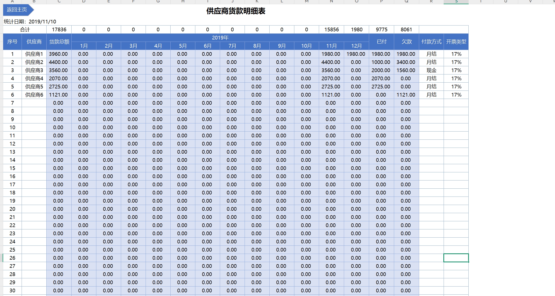Select 序号 cell for row 30
The width and height of the screenshot is (555, 296).
pyautogui.click(x=12, y=290)
